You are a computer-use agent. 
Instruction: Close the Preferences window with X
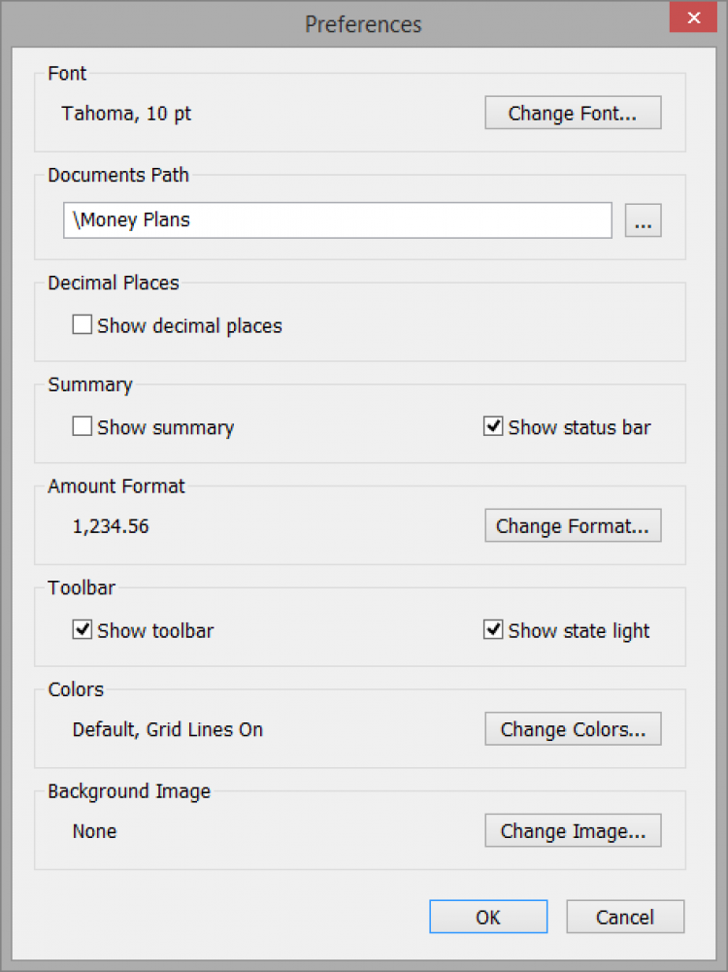click(x=693, y=19)
